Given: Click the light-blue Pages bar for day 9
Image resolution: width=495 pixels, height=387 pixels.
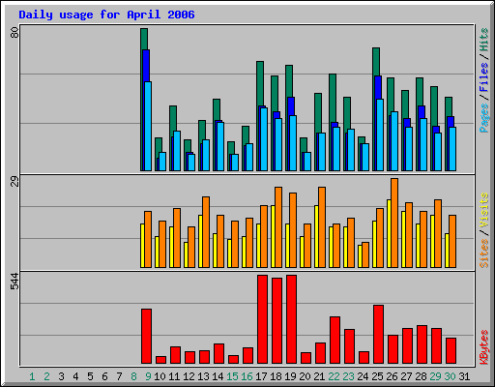Looking at the screenshot, I should click(x=148, y=126).
